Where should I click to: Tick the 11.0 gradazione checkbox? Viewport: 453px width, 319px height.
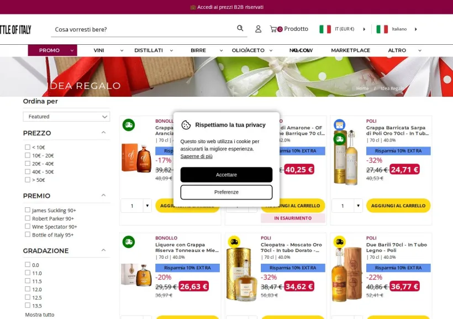pyautogui.click(x=28, y=273)
